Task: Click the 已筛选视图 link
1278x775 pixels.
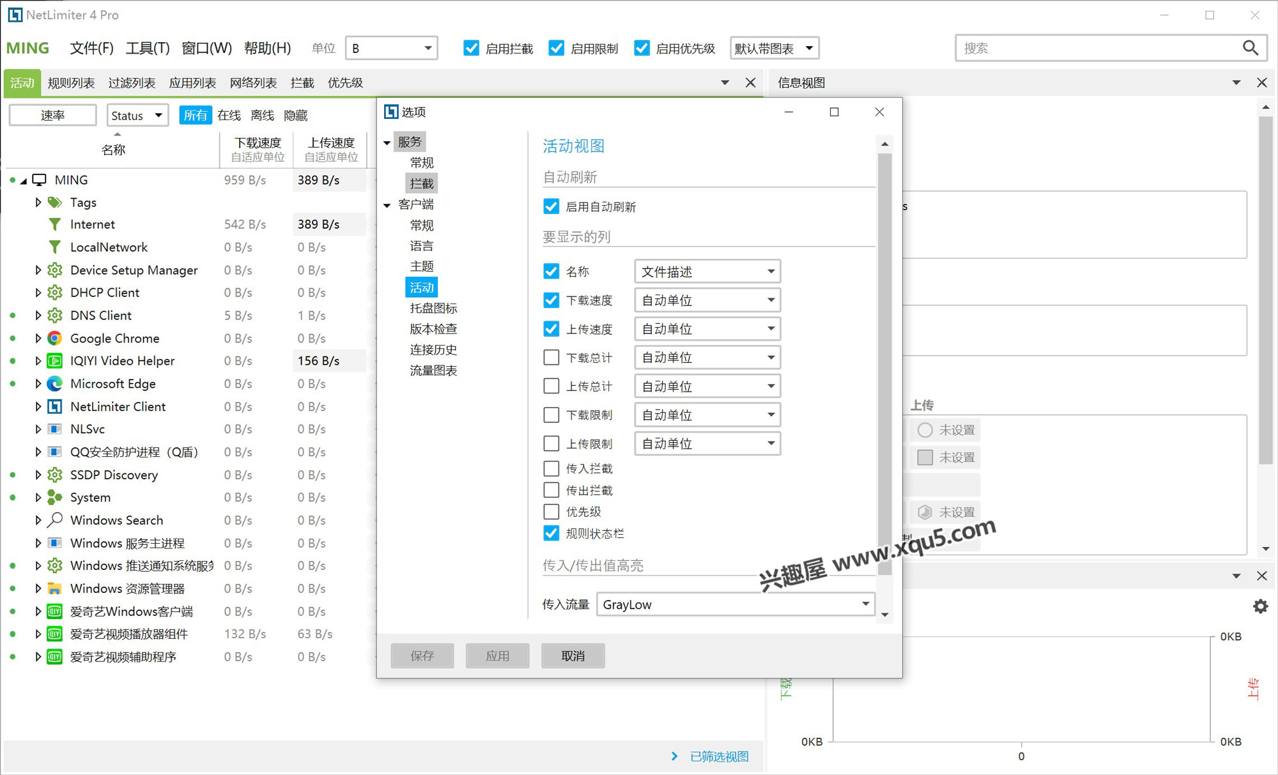Action: (718, 756)
